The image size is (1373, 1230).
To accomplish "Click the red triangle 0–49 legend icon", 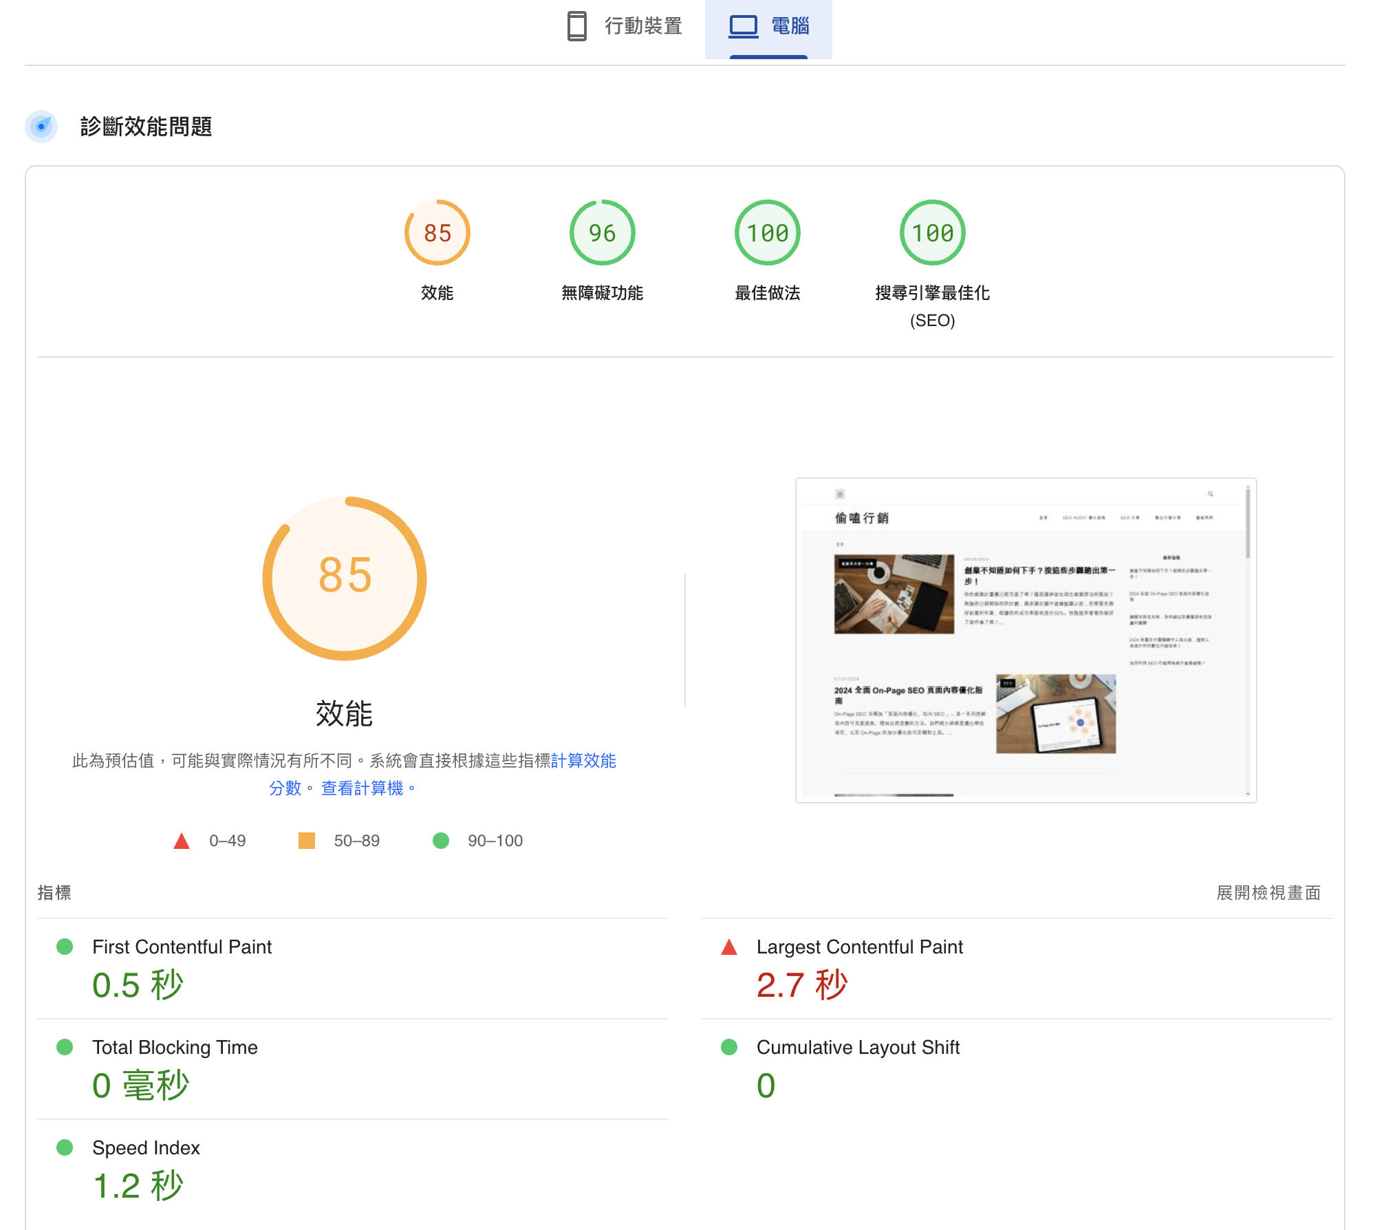I will coord(182,841).
